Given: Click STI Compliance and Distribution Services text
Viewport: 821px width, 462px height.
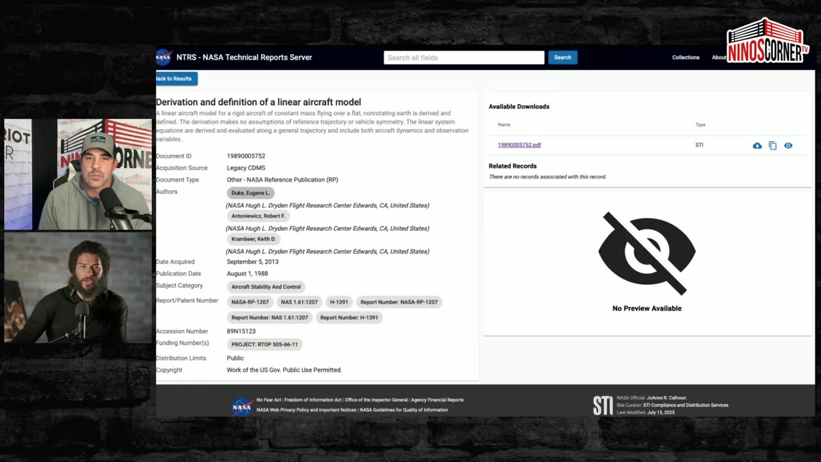Looking at the screenshot, I should click(686, 405).
